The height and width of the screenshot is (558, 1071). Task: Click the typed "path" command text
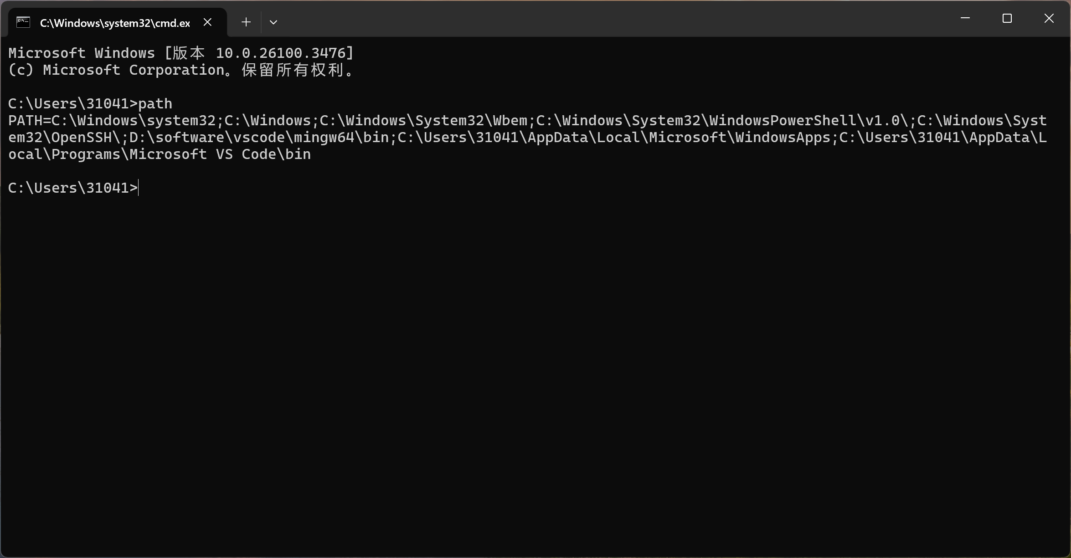point(155,104)
